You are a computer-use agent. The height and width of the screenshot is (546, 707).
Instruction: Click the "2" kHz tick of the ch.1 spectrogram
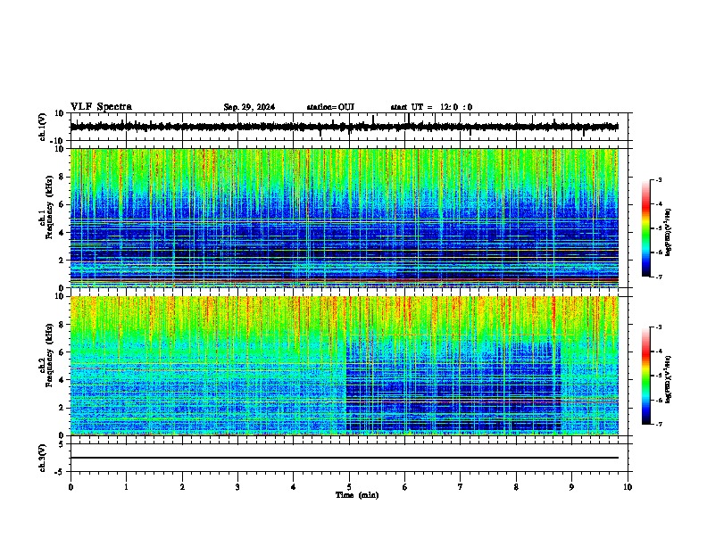(x=62, y=261)
